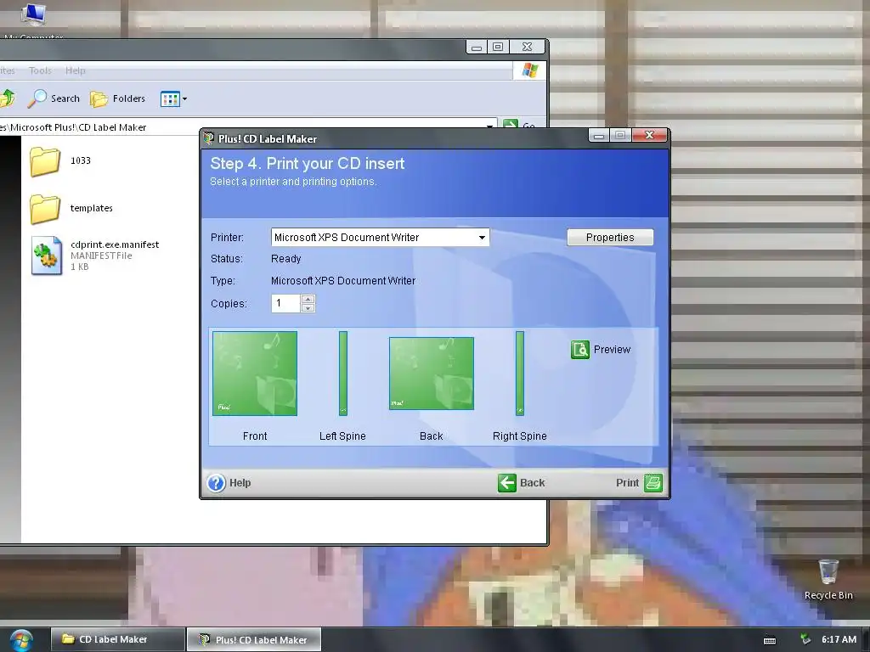The height and width of the screenshot is (652, 870).
Task: Click the blue Help question mark icon
Action: (x=217, y=483)
